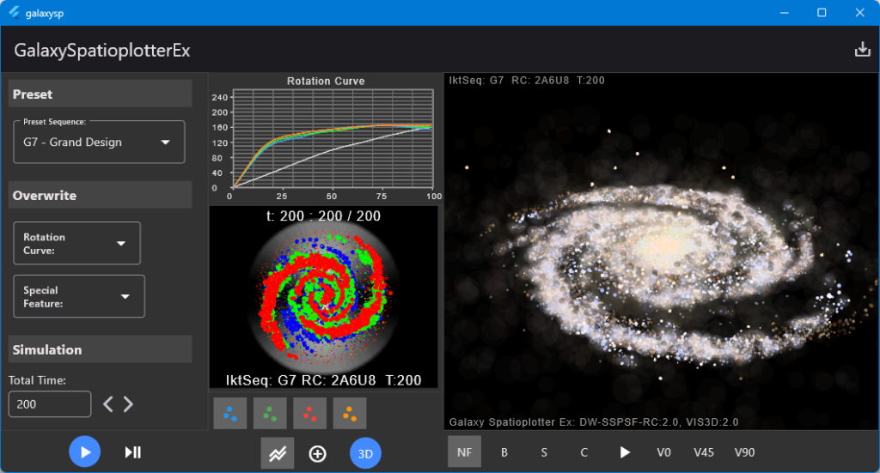Open the Preset Sequence dropdown
Image resolution: width=880 pixels, height=473 pixels.
click(x=99, y=143)
